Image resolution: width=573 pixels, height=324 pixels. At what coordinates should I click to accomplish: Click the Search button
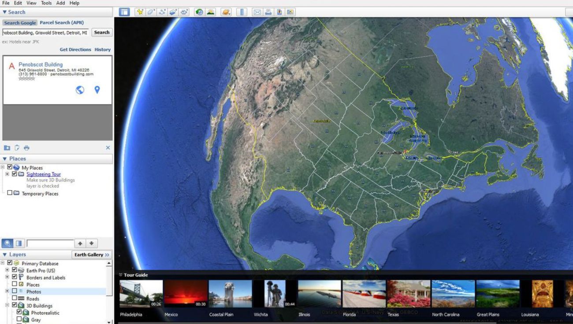coord(102,32)
